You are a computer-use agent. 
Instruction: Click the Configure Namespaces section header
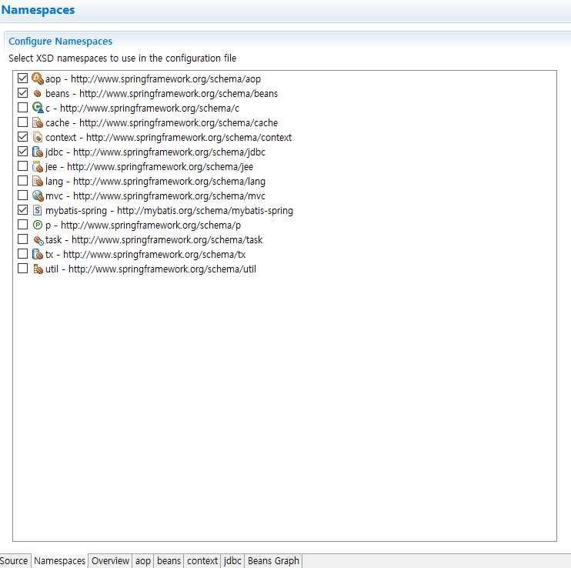61,41
